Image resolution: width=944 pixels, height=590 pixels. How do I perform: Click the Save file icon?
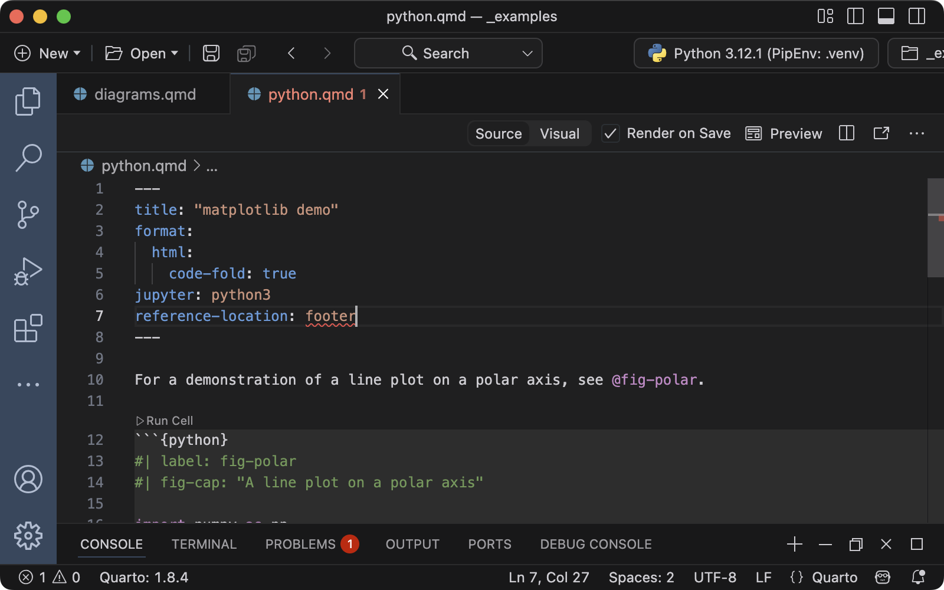(211, 53)
